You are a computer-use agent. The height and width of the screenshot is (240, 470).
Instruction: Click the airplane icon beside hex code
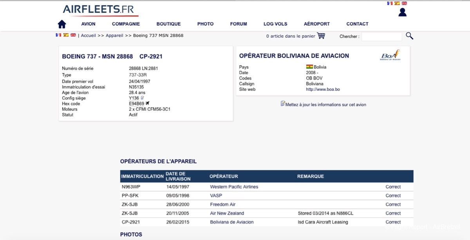coord(148,103)
